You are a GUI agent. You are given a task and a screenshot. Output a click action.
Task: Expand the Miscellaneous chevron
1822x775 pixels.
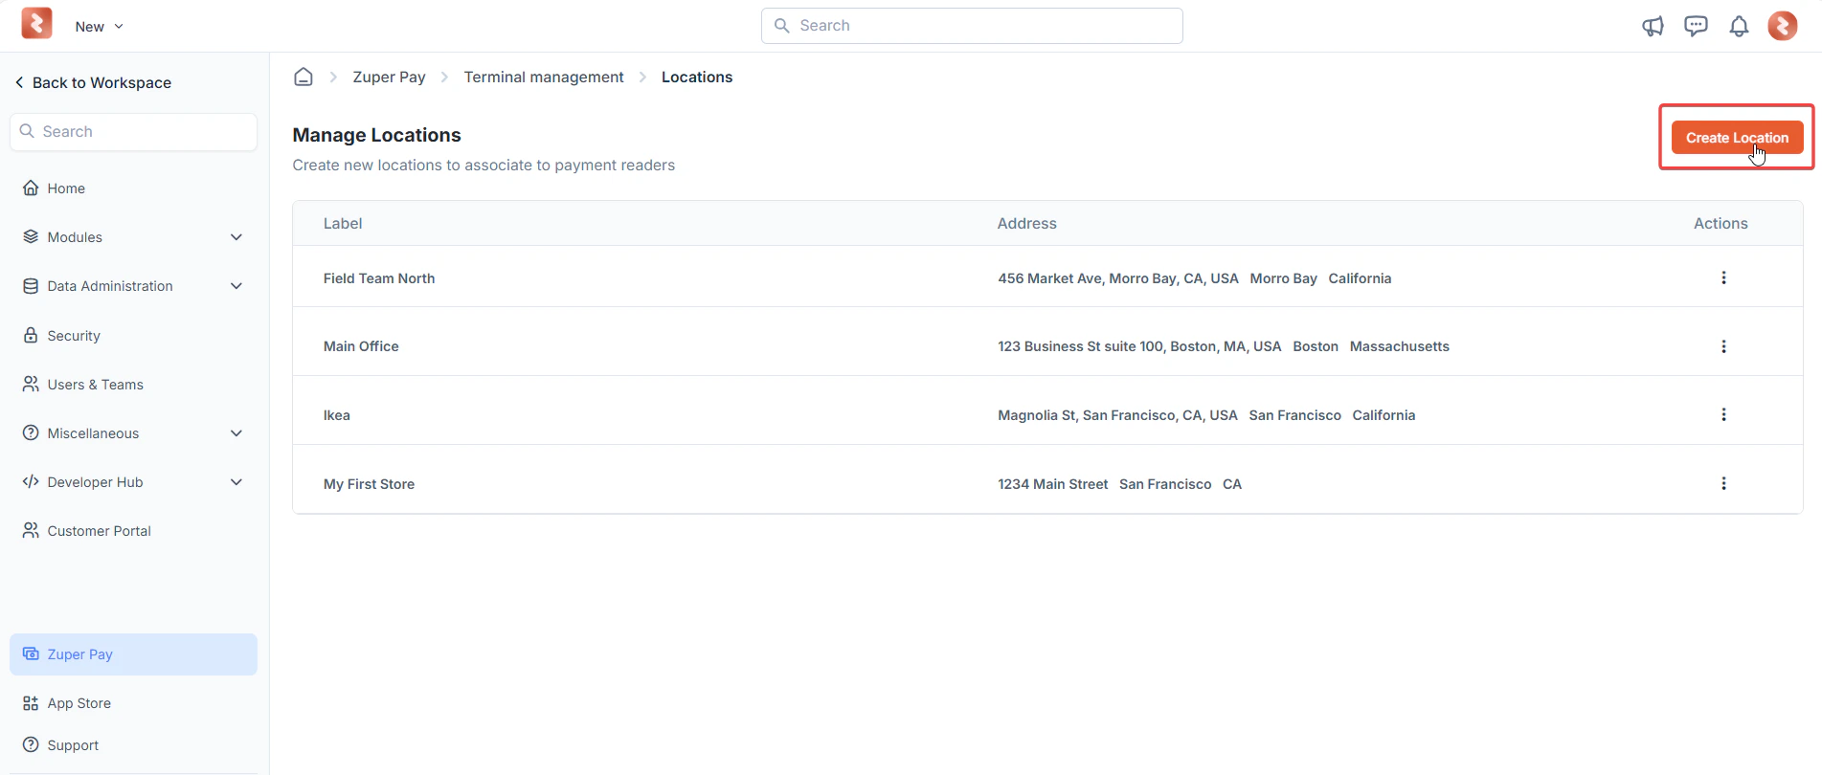point(236,433)
